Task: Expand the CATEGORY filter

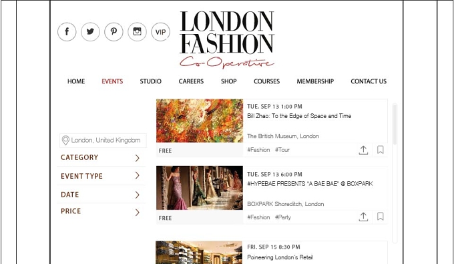Action: coord(101,157)
